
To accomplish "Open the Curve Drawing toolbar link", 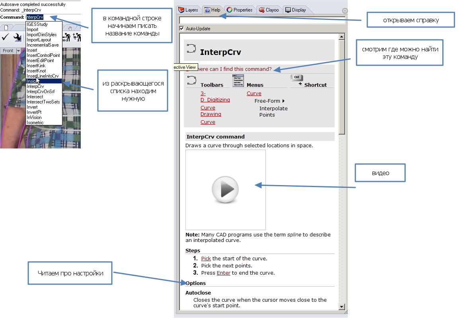I will click(x=210, y=111).
